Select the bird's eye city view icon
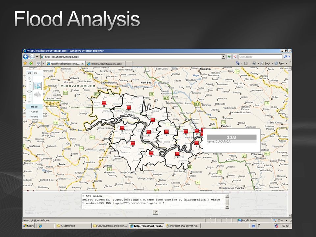The height and width of the screenshot is (237, 316). (x=38, y=94)
